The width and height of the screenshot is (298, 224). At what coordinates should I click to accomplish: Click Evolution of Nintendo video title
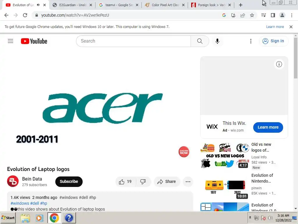pos(262,178)
